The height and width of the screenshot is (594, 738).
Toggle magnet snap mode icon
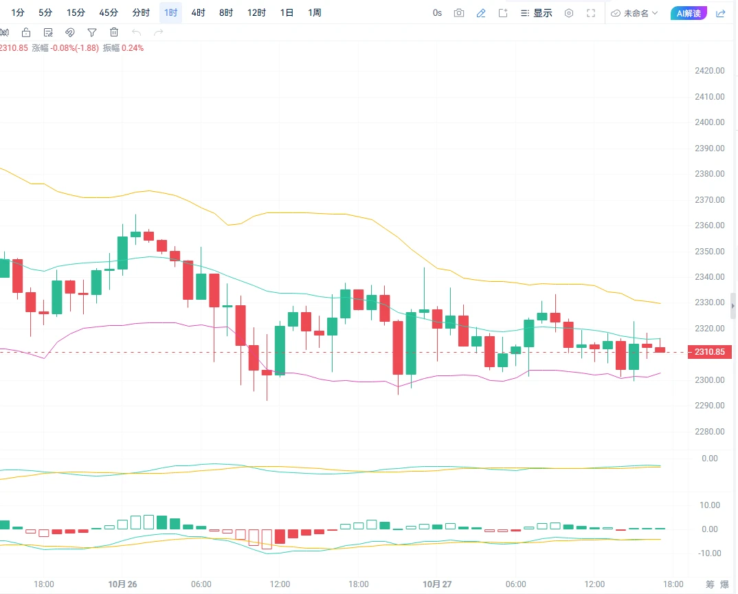pos(69,32)
